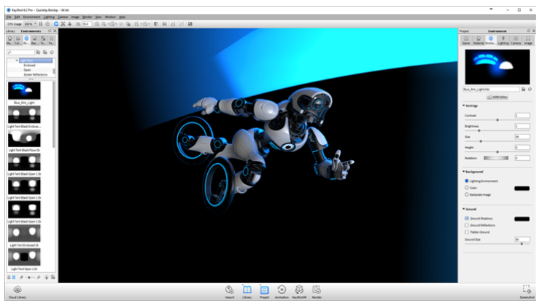Screen dimensions: 542x305
Task: Click the performance mode icon after the pause button
Action: pyautogui.click(x=47, y=24)
